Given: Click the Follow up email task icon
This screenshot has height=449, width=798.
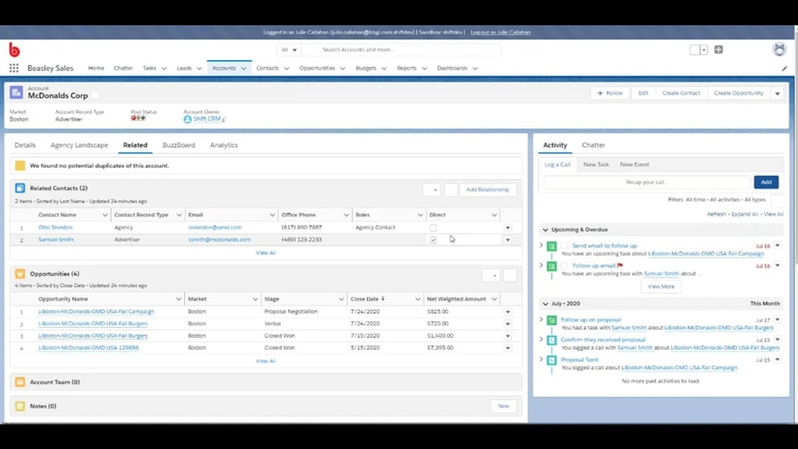Looking at the screenshot, I should (552, 266).
